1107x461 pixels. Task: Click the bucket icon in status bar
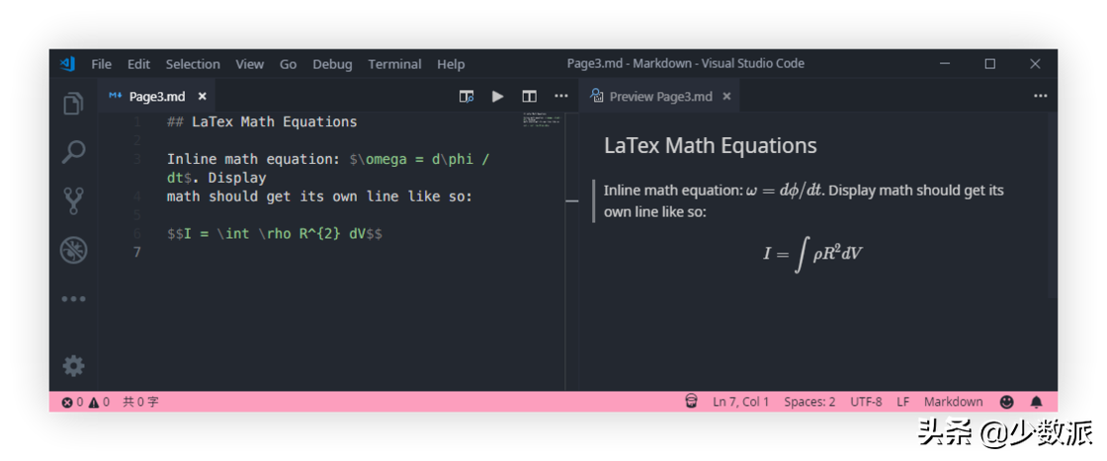click(x=691, y=401)
